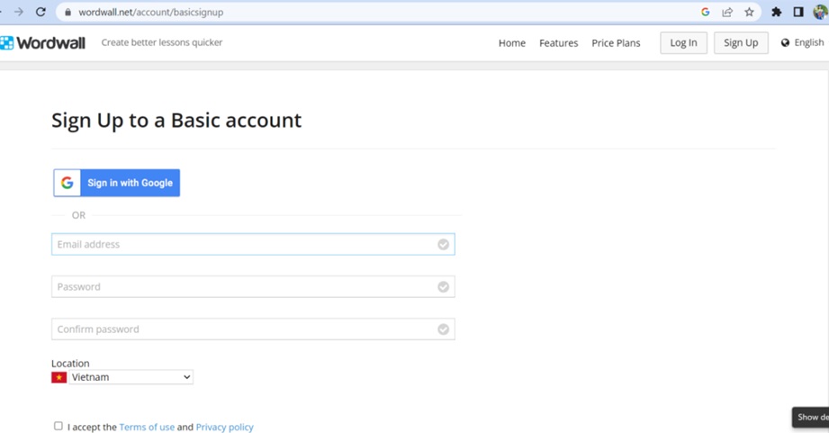Click Sign in with Google button
Screen dimensions: 829x433
(117, 183)
